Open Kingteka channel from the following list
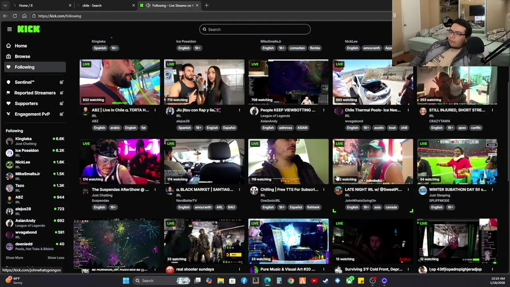The width and height of the screenshot is (510, 287). pos(35,141)
